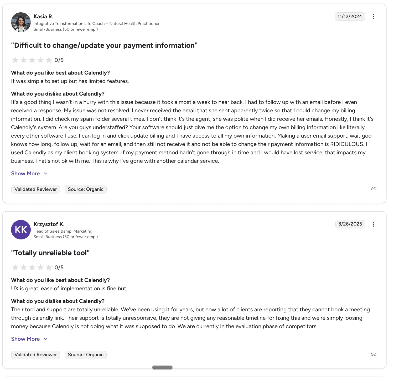
Task: Click the chevron beside Kasia's Show More
Action: 45,173
